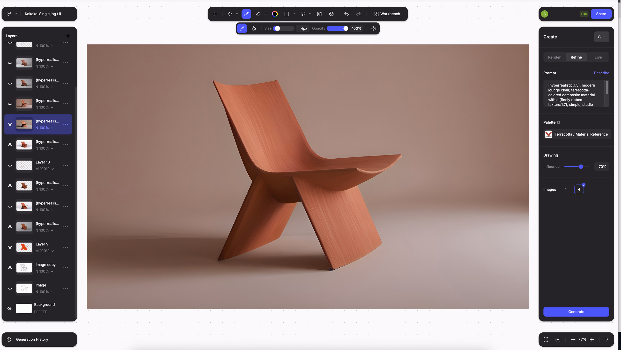Screen dimensions: 621x350
Task: Click the Generate button
Action: click(x=576, y=312)
